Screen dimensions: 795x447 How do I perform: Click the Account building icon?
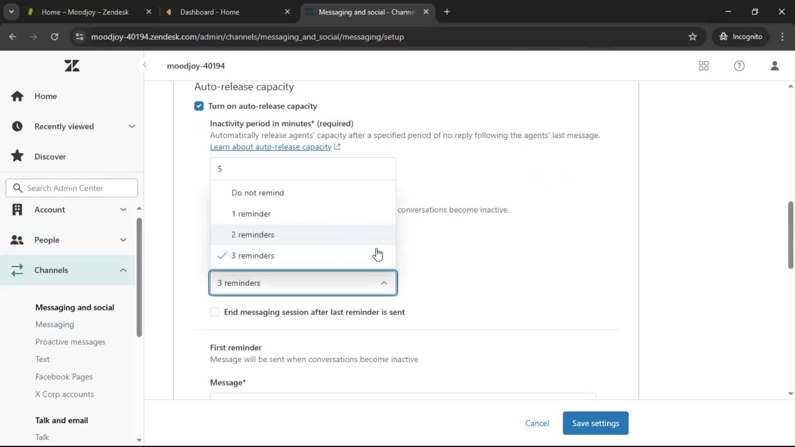[x=17, y=209]
